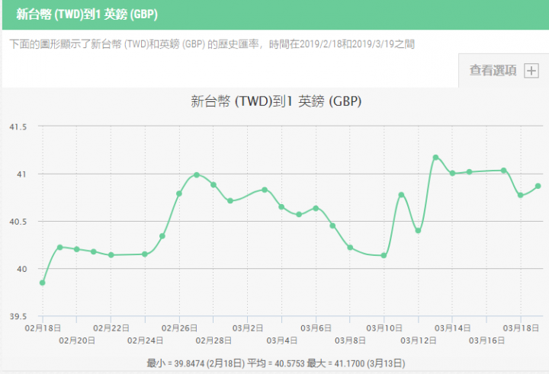The width and height of the screenshot is (549, 374).
Task: Click the x-axis label 02月18日
Action: (43, 328)
